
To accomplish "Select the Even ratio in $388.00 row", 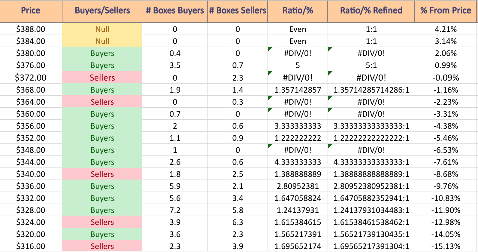I will [298, 29].
